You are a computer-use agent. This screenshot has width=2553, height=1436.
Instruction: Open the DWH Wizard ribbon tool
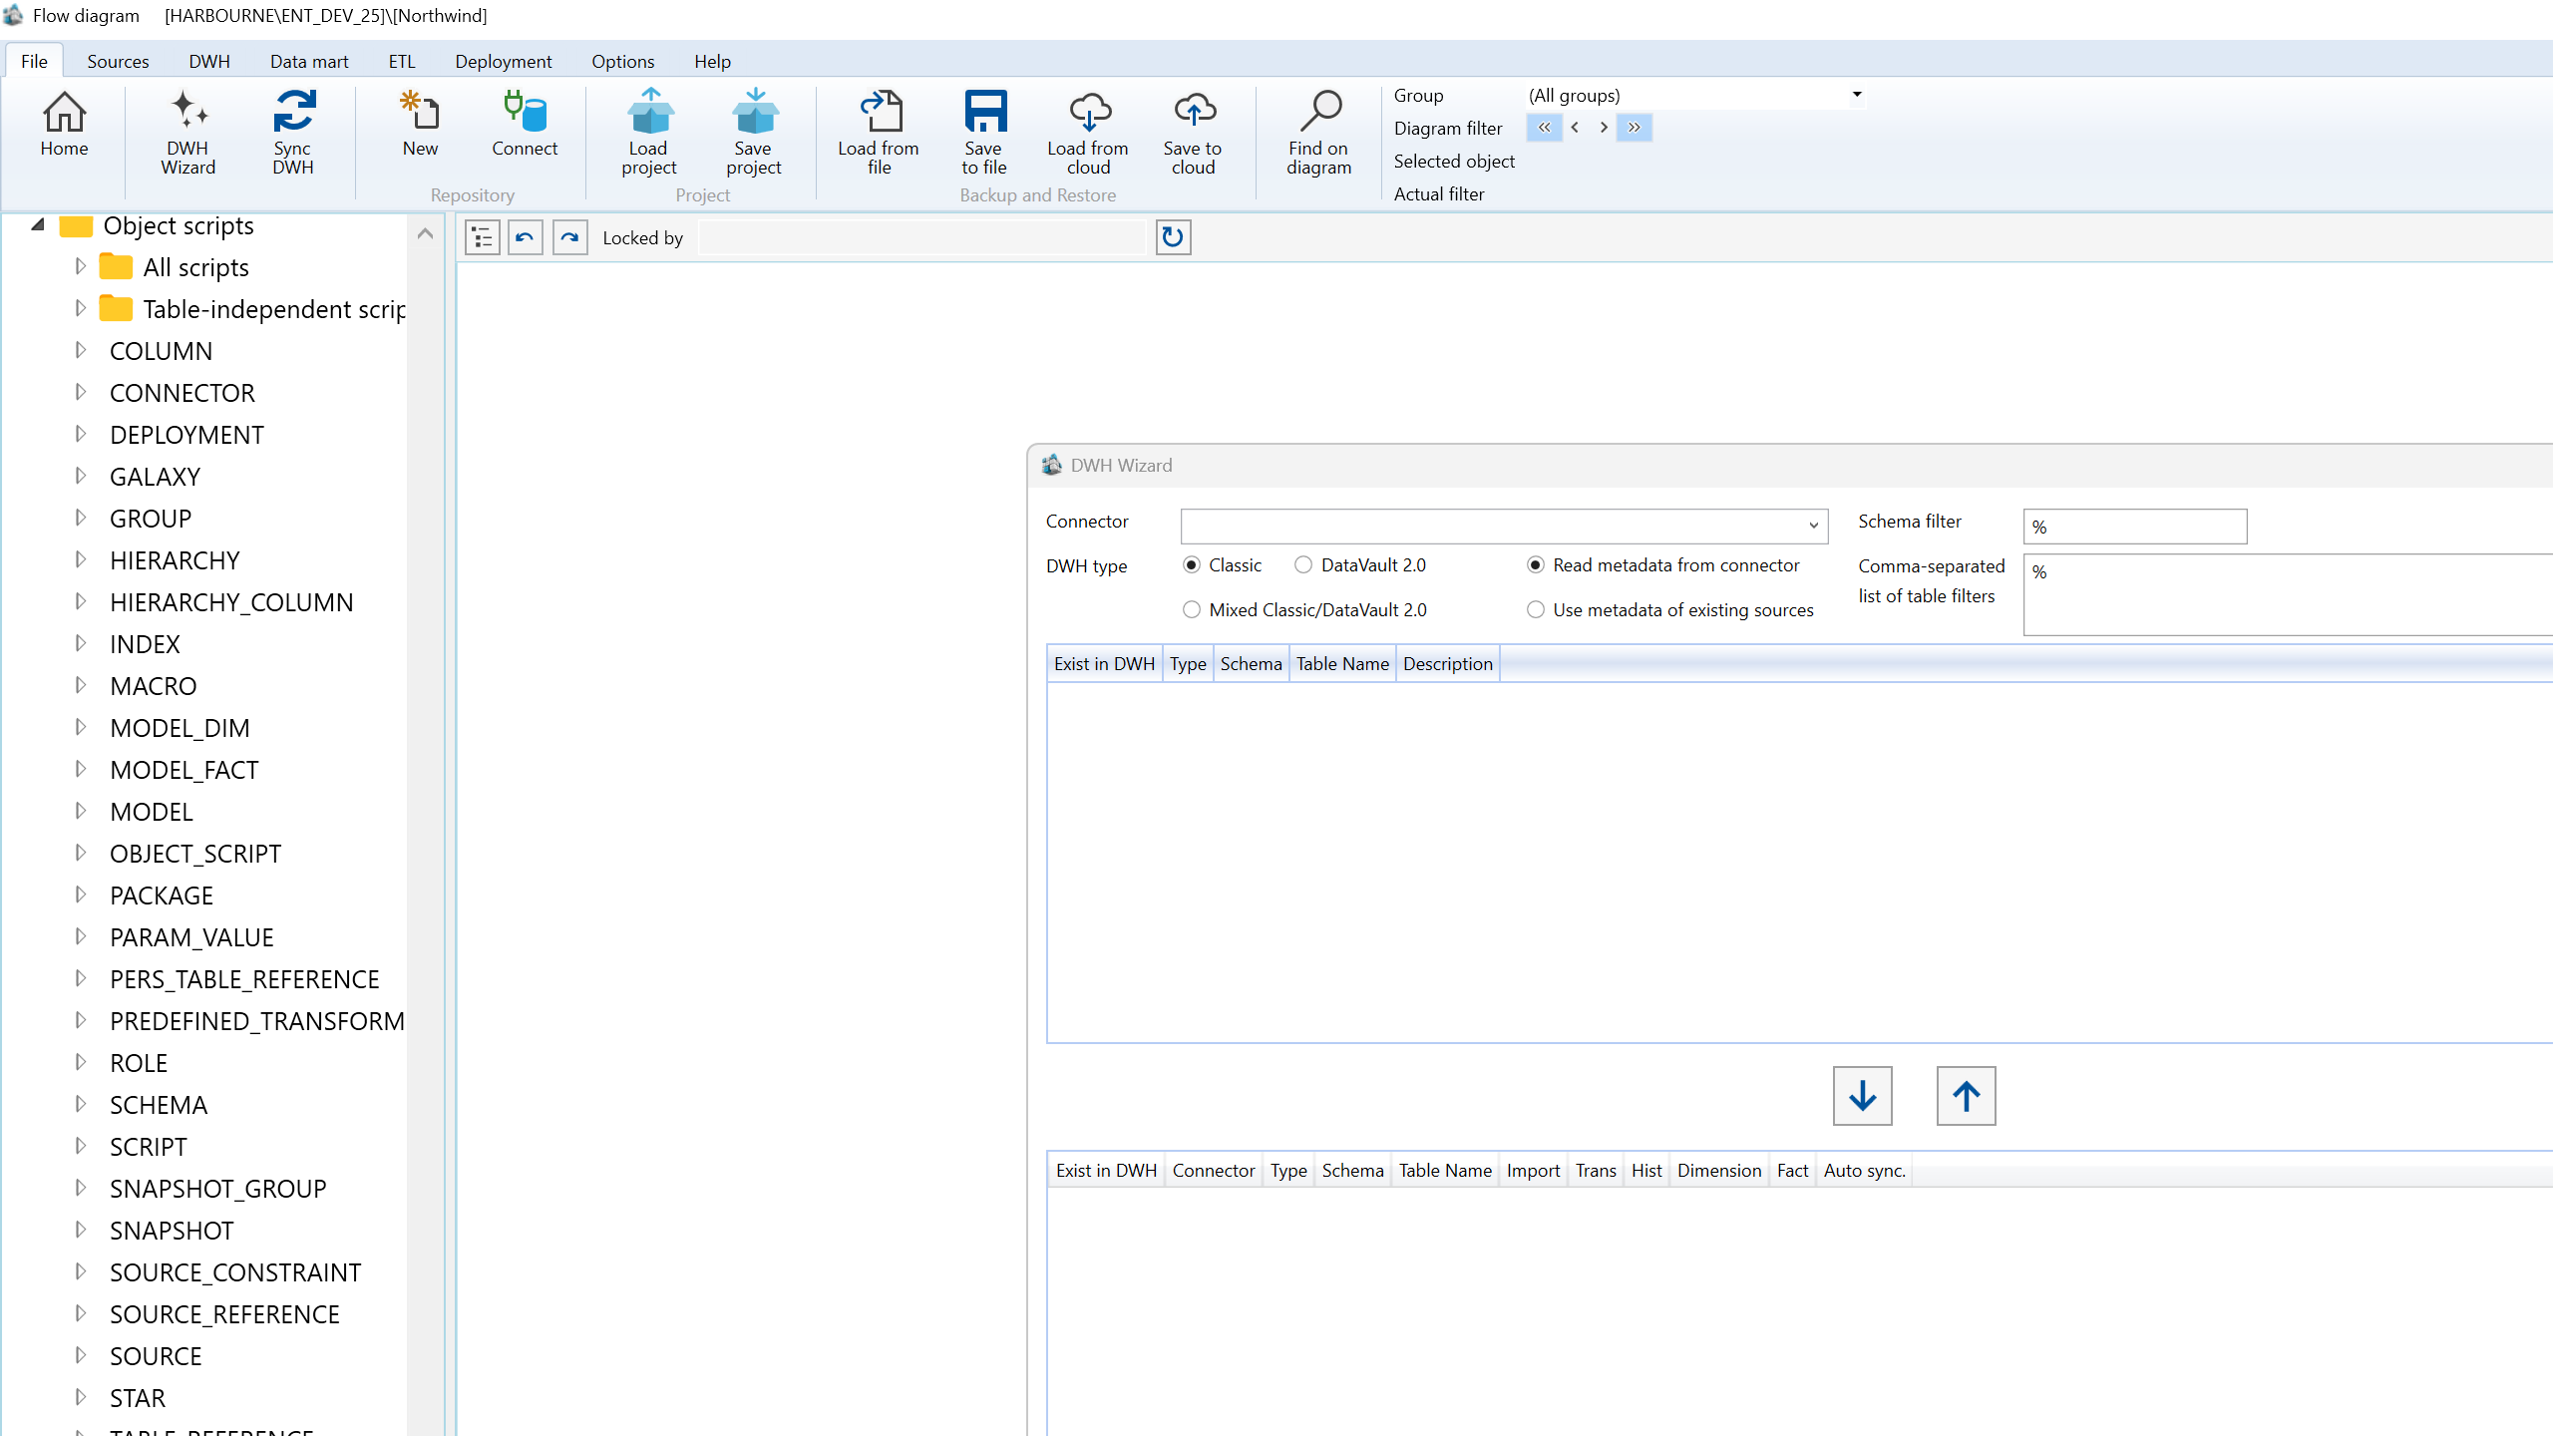point(188,133)
